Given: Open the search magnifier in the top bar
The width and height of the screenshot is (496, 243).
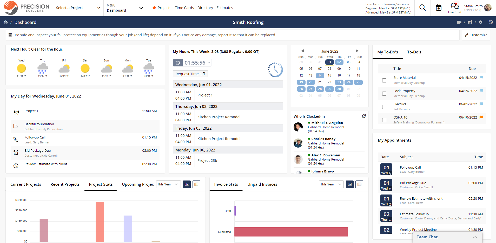Looking at the screenshot, I should [422, 8].
